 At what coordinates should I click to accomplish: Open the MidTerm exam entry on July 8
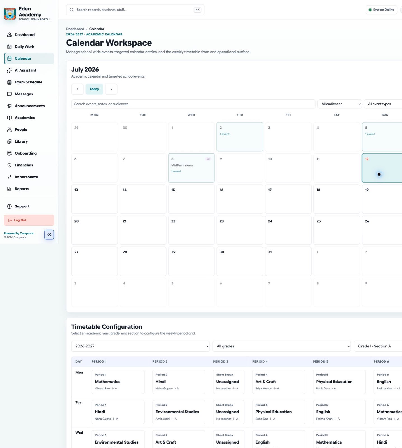click(x=182, y=165)
